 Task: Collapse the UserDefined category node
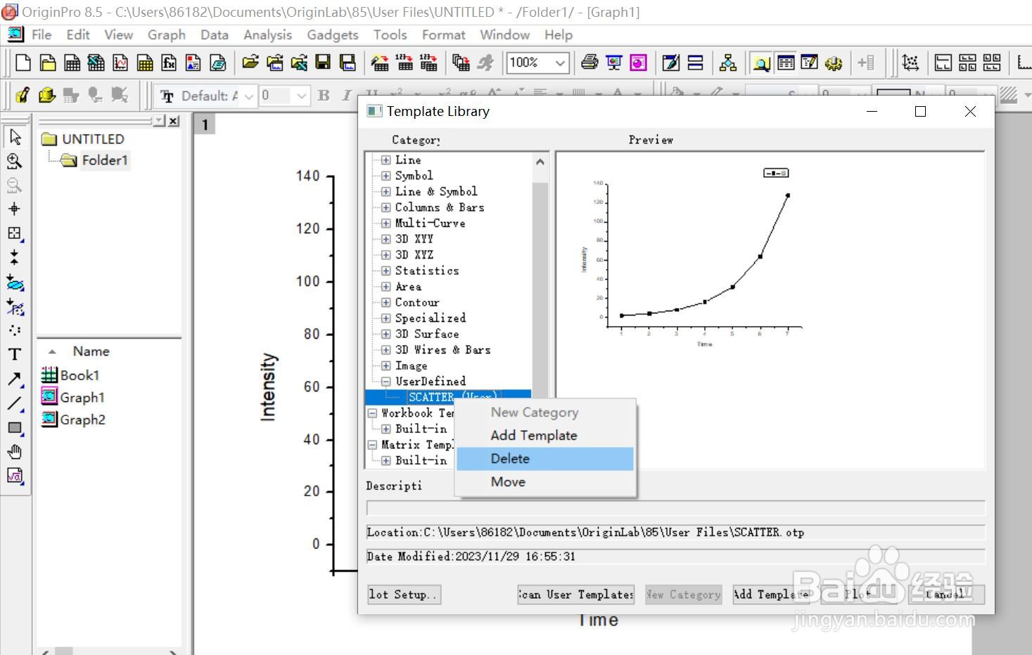[x=386, y=382]
